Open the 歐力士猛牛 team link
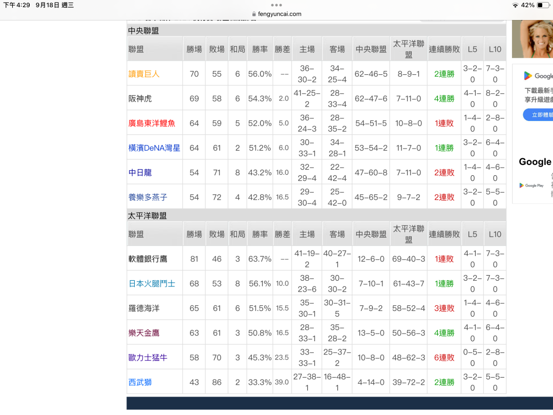 point(148,358)
